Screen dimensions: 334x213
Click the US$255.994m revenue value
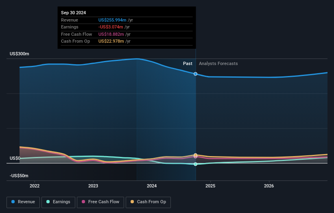pos(112,20)
